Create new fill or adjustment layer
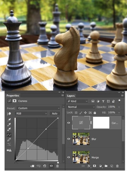 coord(100,166)
